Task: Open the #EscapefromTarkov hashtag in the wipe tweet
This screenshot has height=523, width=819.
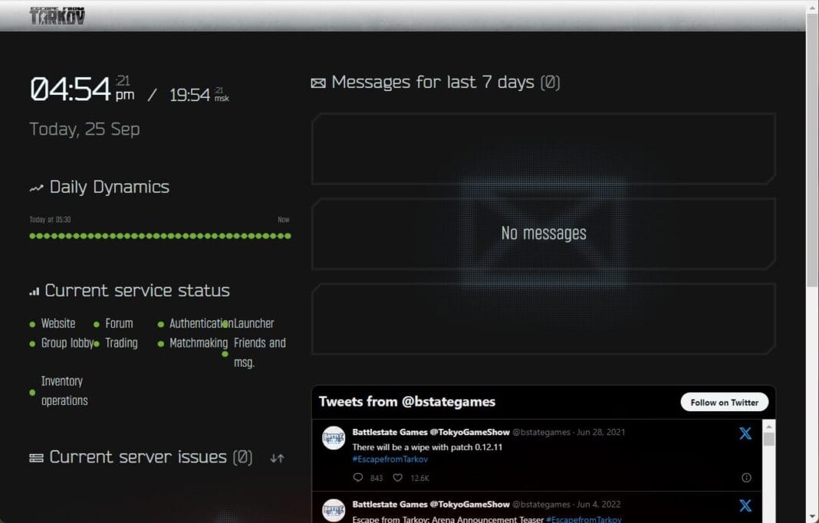Action: click(390, 459)
